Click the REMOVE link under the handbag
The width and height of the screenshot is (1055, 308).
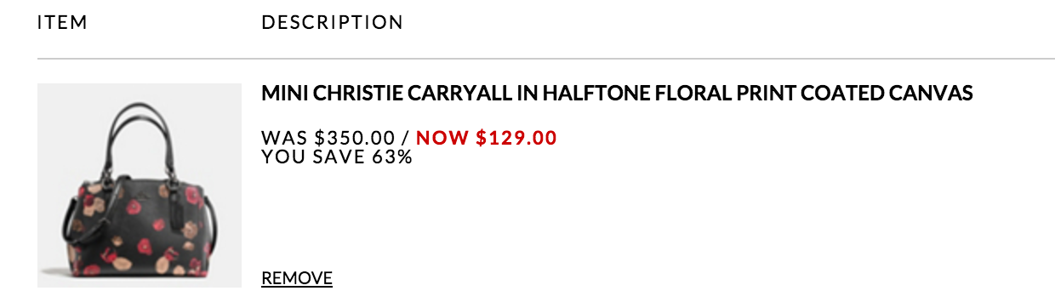(x=296, y=277)
